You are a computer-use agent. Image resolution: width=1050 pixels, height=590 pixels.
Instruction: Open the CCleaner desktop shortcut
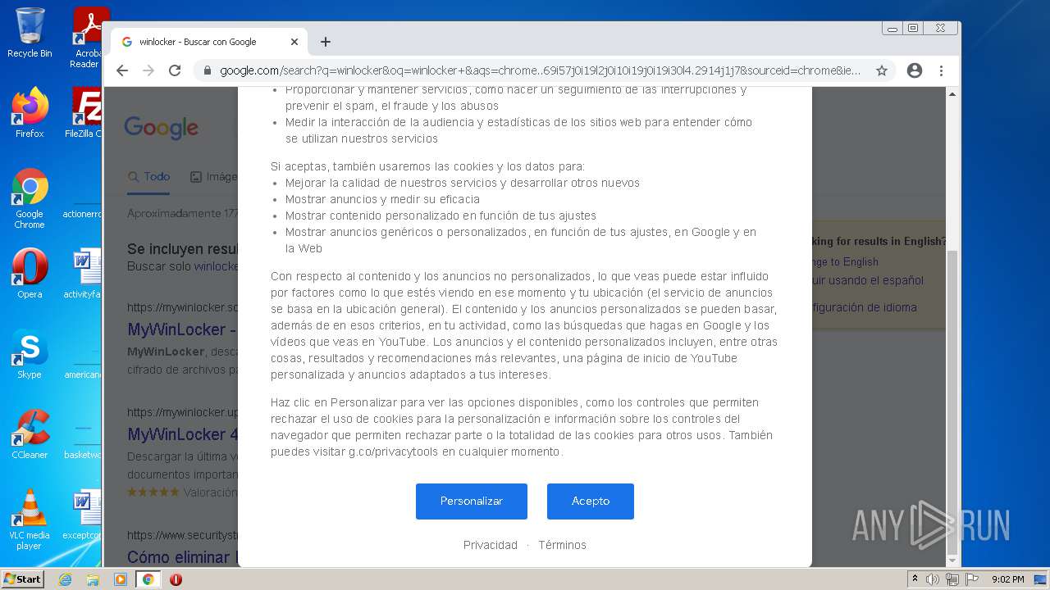pyautogui.click(x=30, y=434)
